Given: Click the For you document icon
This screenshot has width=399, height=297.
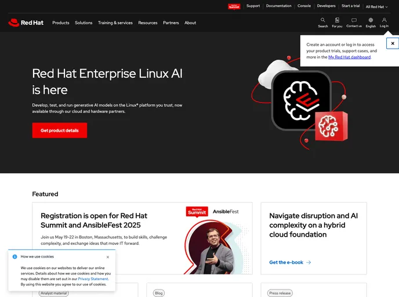Looking at the screenshot, I should [x=337, y=20].
